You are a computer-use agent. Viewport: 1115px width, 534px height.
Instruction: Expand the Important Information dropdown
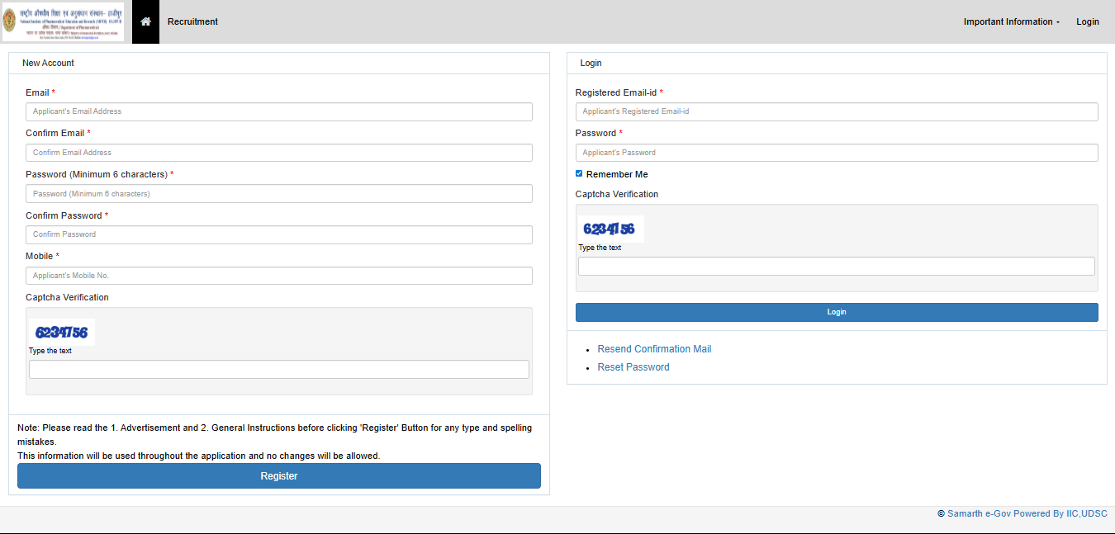click(x=1011, y=21)
